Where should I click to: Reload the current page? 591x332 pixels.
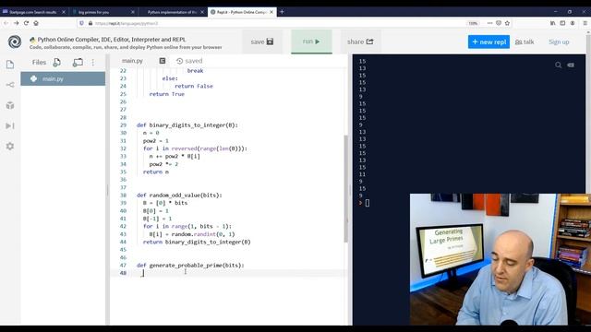[26, 23]
